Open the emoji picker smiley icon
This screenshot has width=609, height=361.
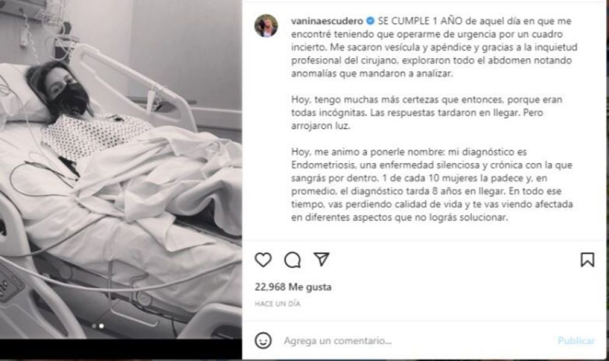coord(263,340)
